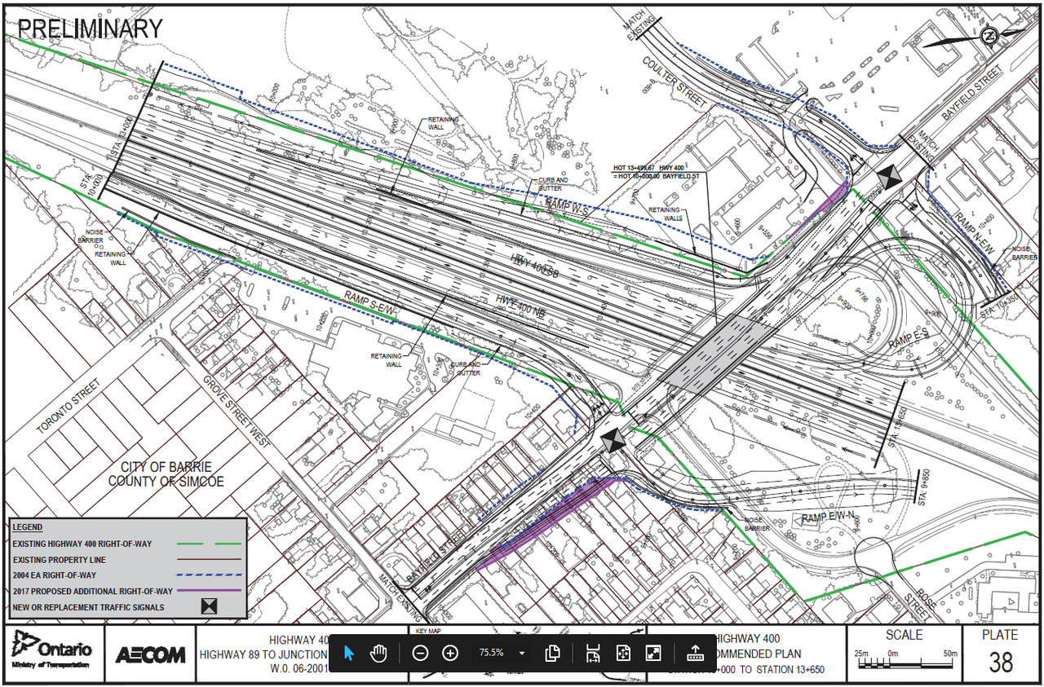Click the zoom in plus button
The width and height of the screenshot is (1044, 687).
(450, 653)
